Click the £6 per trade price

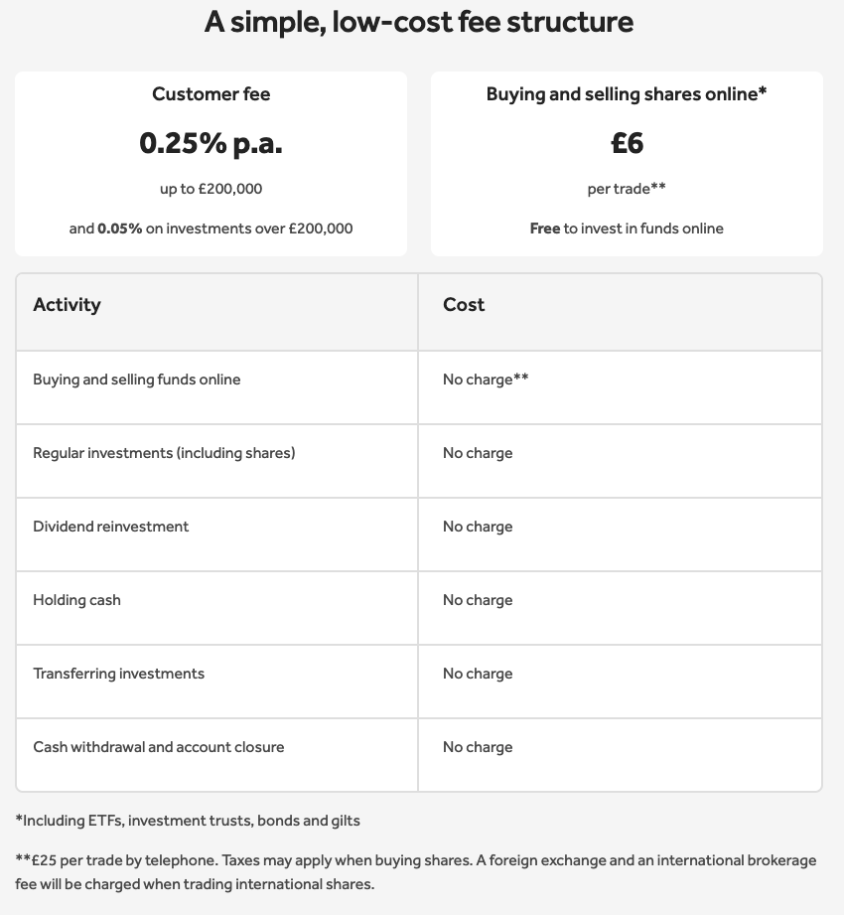(627, 143)
